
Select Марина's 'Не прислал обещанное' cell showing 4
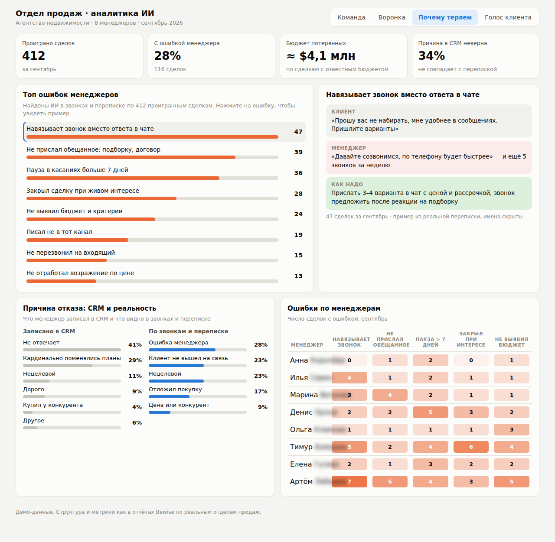click(390, 395)
